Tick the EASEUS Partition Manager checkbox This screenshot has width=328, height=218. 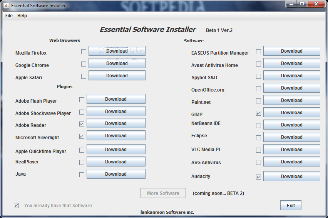[x=259, y=52]
